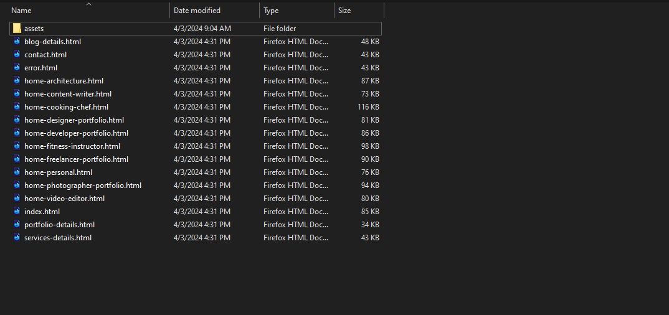Click the 87 KB size cell
Image resolution: width=669 pixels, height=315 pixels.
(x=370, y=81)
